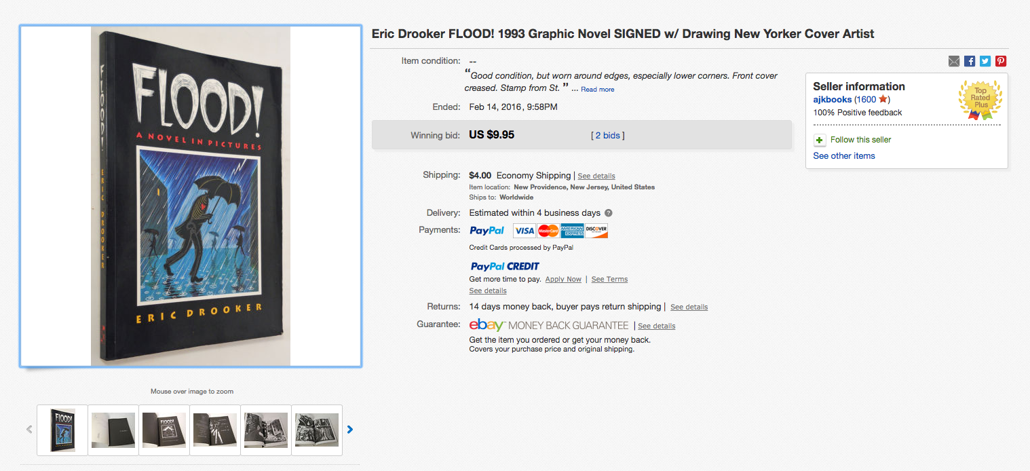Click the delivery estimate help question-mark icon
This screenshot has height=471, width=1030.
(609, 213)
